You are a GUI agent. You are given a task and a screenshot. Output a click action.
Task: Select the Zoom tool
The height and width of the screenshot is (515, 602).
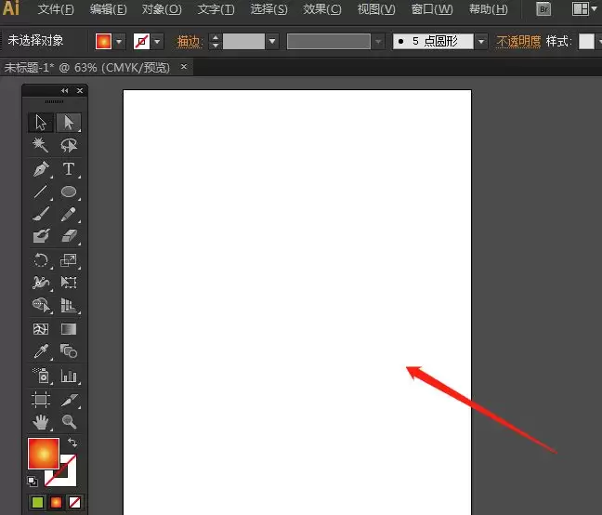pos(69,422)
